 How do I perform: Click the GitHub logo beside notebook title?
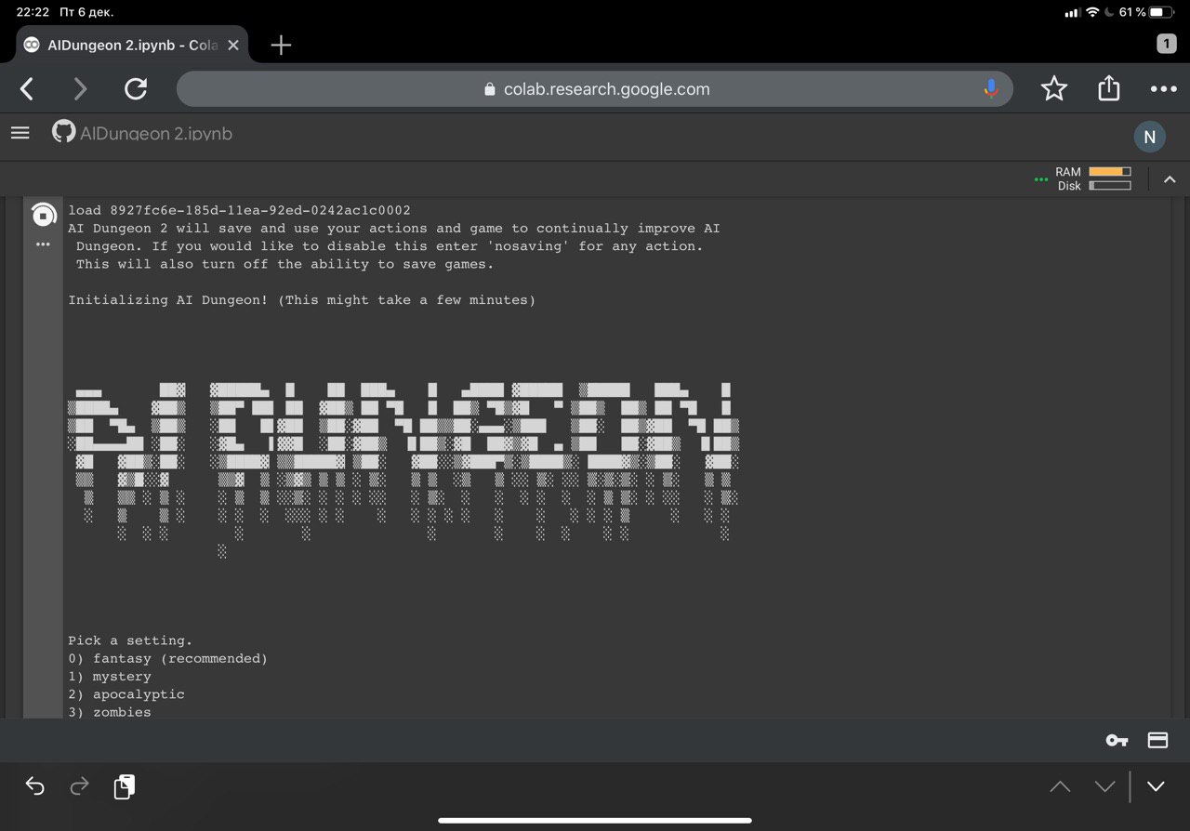coord(63,131)
